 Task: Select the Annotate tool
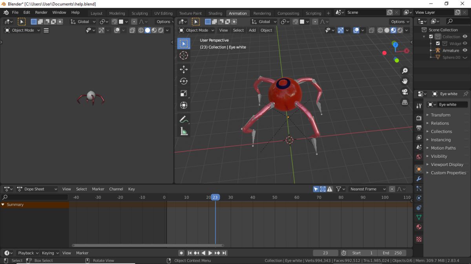pos(183,119)
